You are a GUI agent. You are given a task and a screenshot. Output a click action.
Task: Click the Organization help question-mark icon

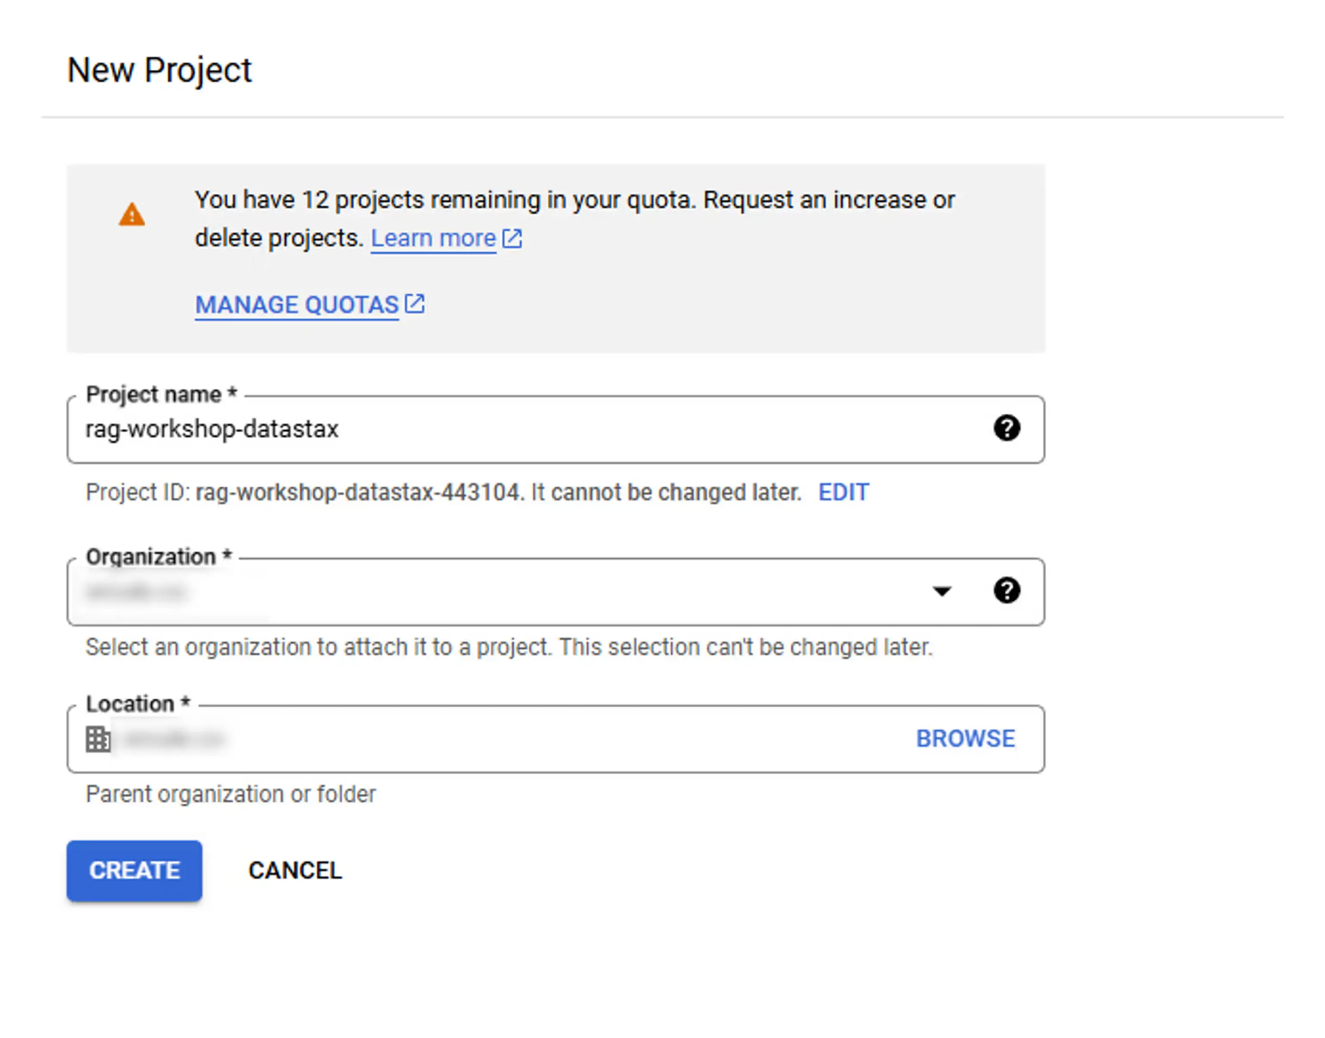pyautogui.click(x=1007, y=591)
